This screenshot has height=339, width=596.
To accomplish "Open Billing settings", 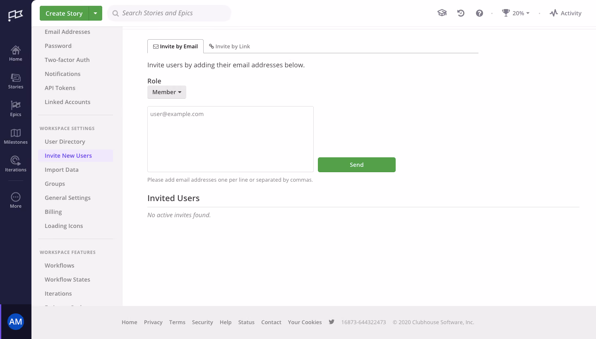I will point(53,212).
